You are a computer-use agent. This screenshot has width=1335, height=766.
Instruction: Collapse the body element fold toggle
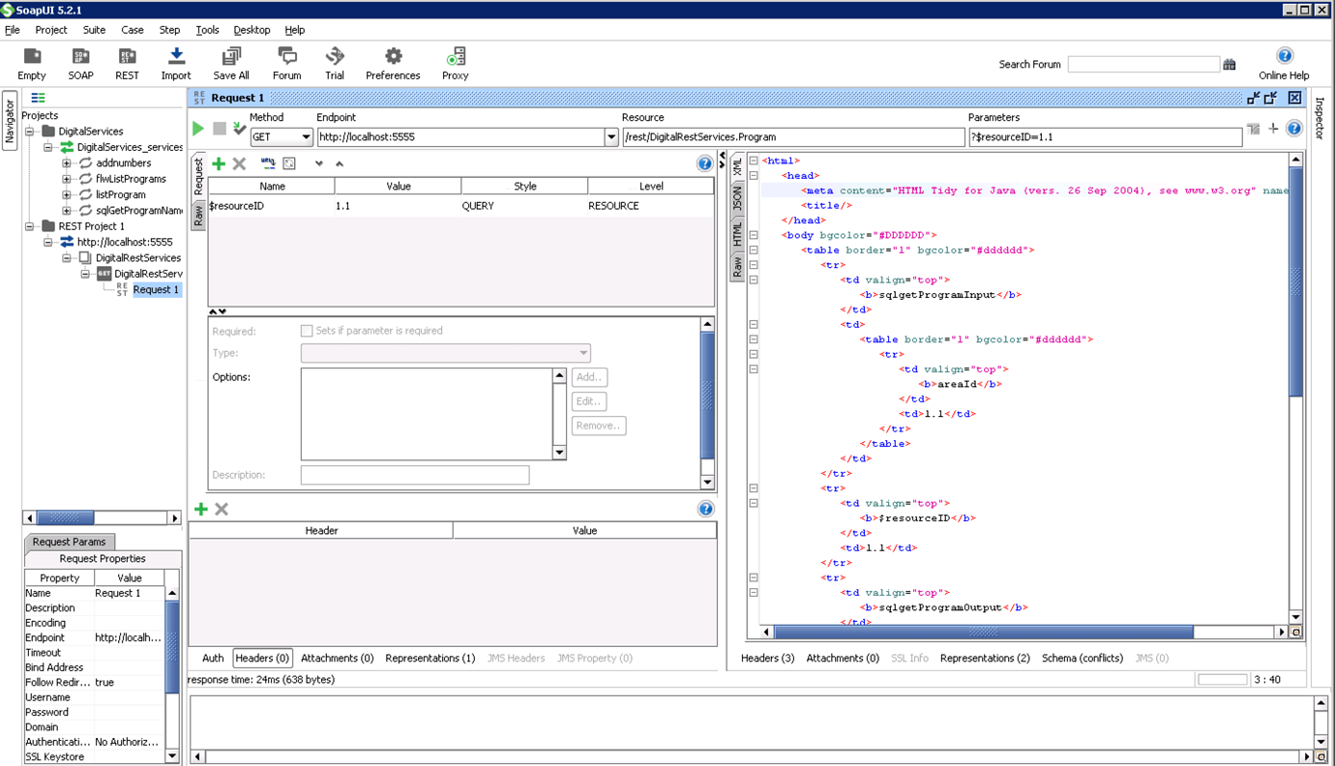click(754, 235)
